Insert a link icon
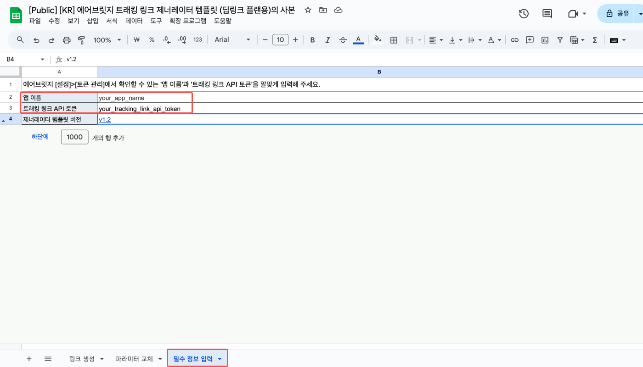Screen dimensions: 643x367 click(x=515, y=40)
